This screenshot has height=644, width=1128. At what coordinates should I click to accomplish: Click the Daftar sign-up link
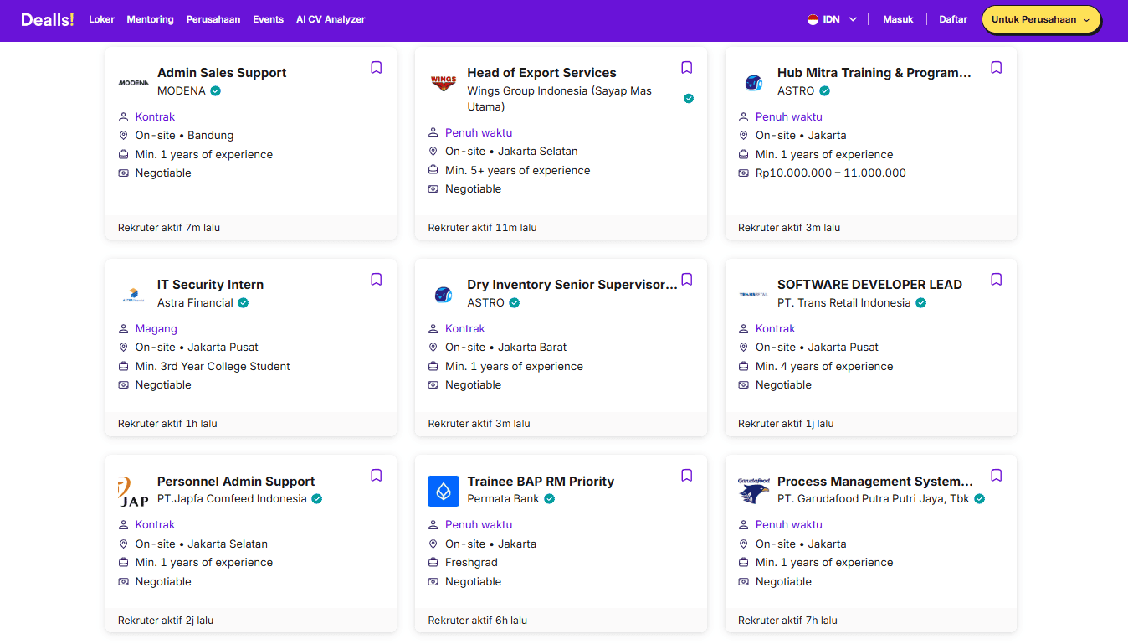point(953,19)
